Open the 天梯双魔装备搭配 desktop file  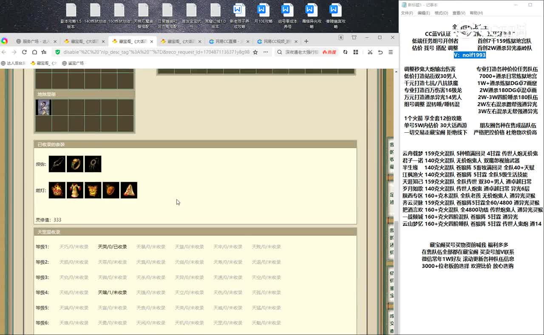pyautogui.click(x=143, y=16)
